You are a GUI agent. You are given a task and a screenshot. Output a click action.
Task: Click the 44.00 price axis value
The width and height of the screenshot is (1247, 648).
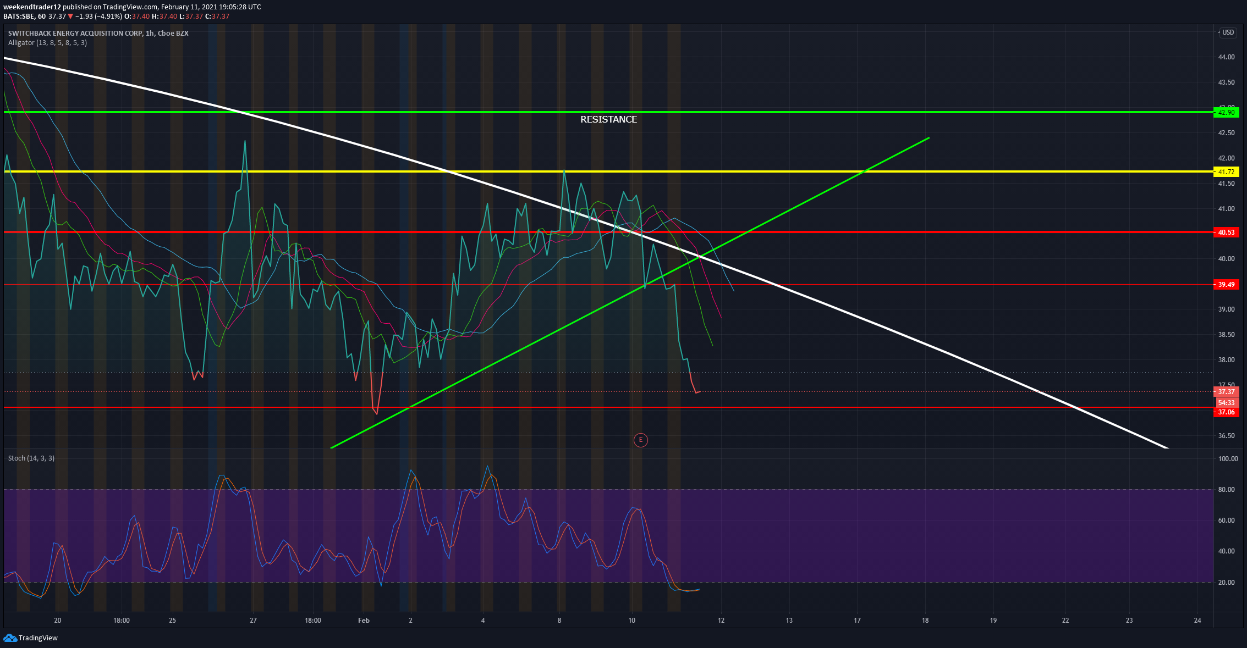pos(1226,57)
